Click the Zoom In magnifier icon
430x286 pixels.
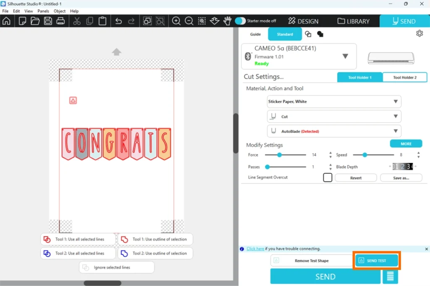tap(176, 21)
